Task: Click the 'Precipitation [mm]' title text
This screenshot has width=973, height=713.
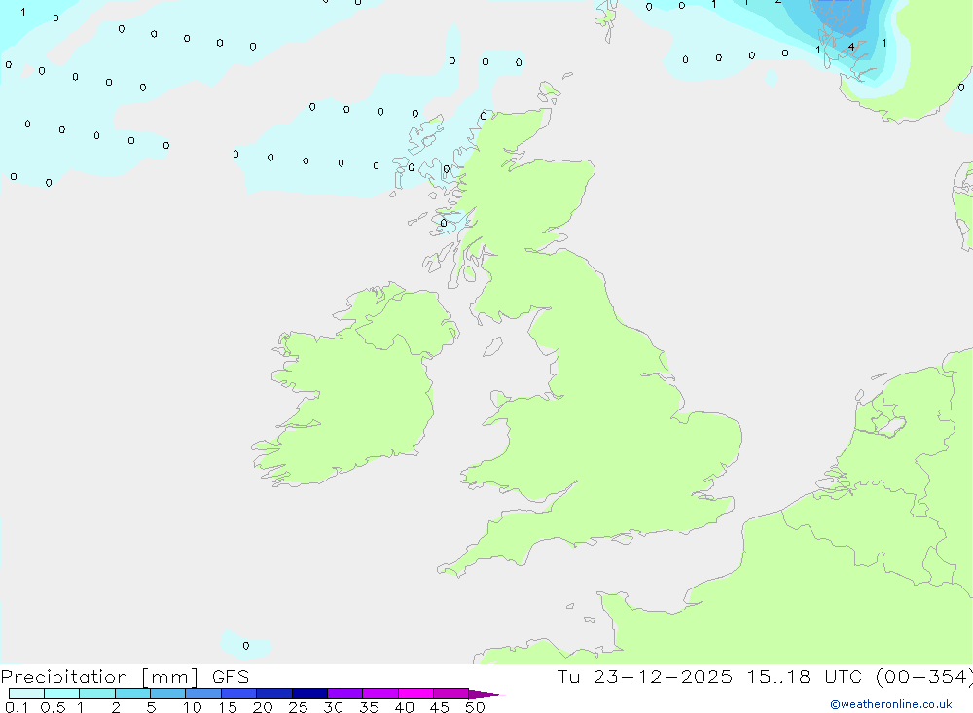Action: (100, 677)
